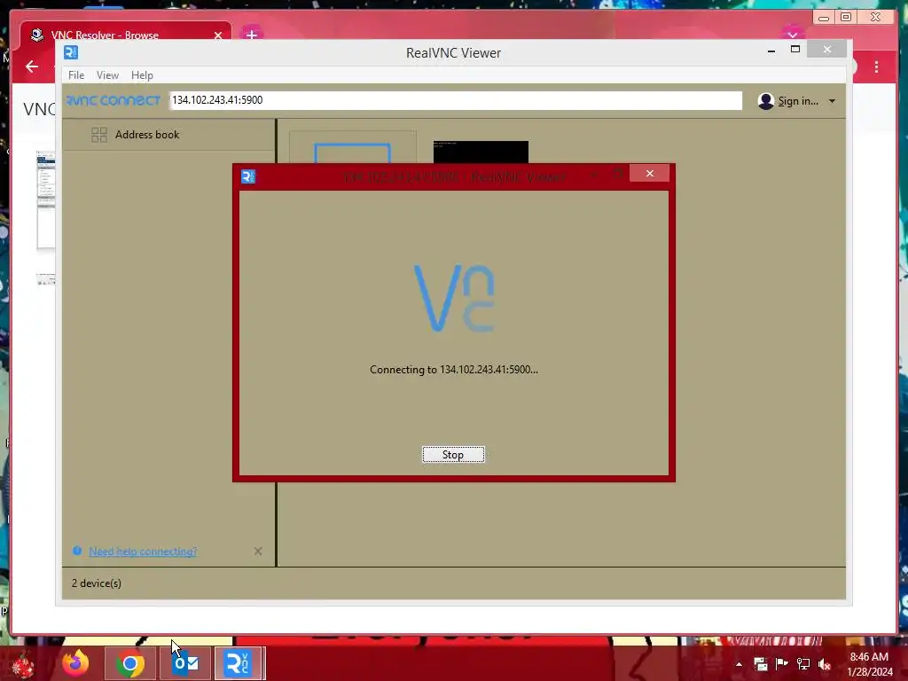Click the Action Center flag tray icon
Viewport: 908px width, 681px height.
(x=781, y=663)
